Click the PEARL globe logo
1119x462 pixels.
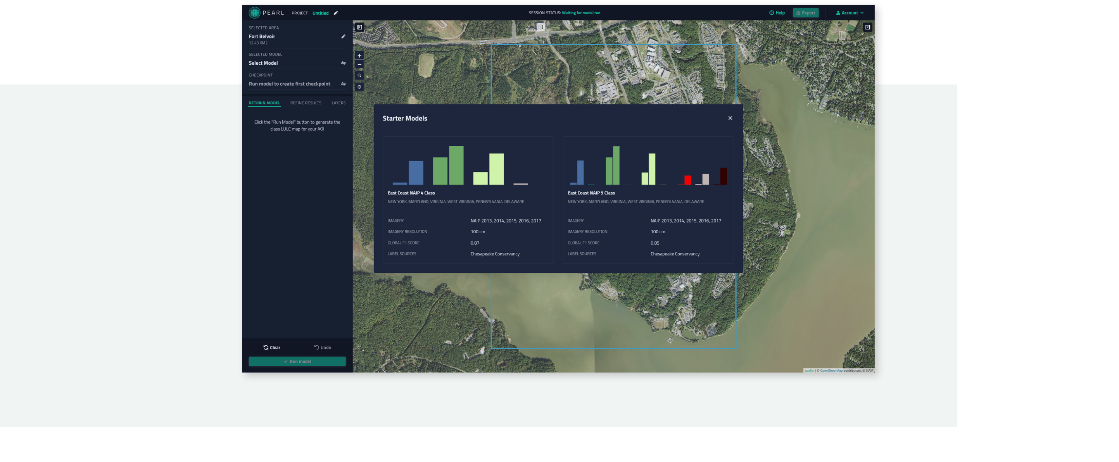click(255, 12)
